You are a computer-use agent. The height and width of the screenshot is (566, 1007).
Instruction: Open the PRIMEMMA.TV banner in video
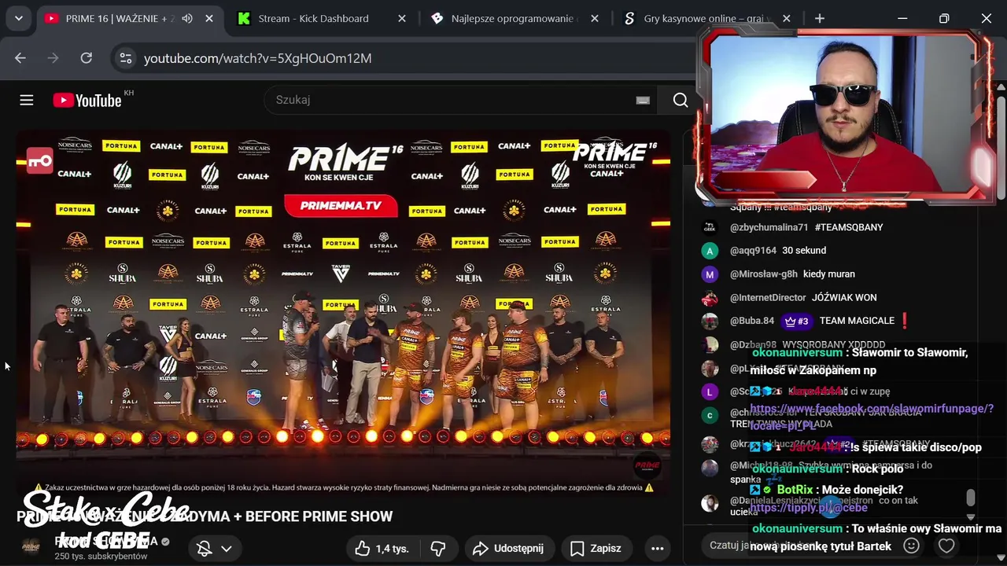click(x=341, y=206)
